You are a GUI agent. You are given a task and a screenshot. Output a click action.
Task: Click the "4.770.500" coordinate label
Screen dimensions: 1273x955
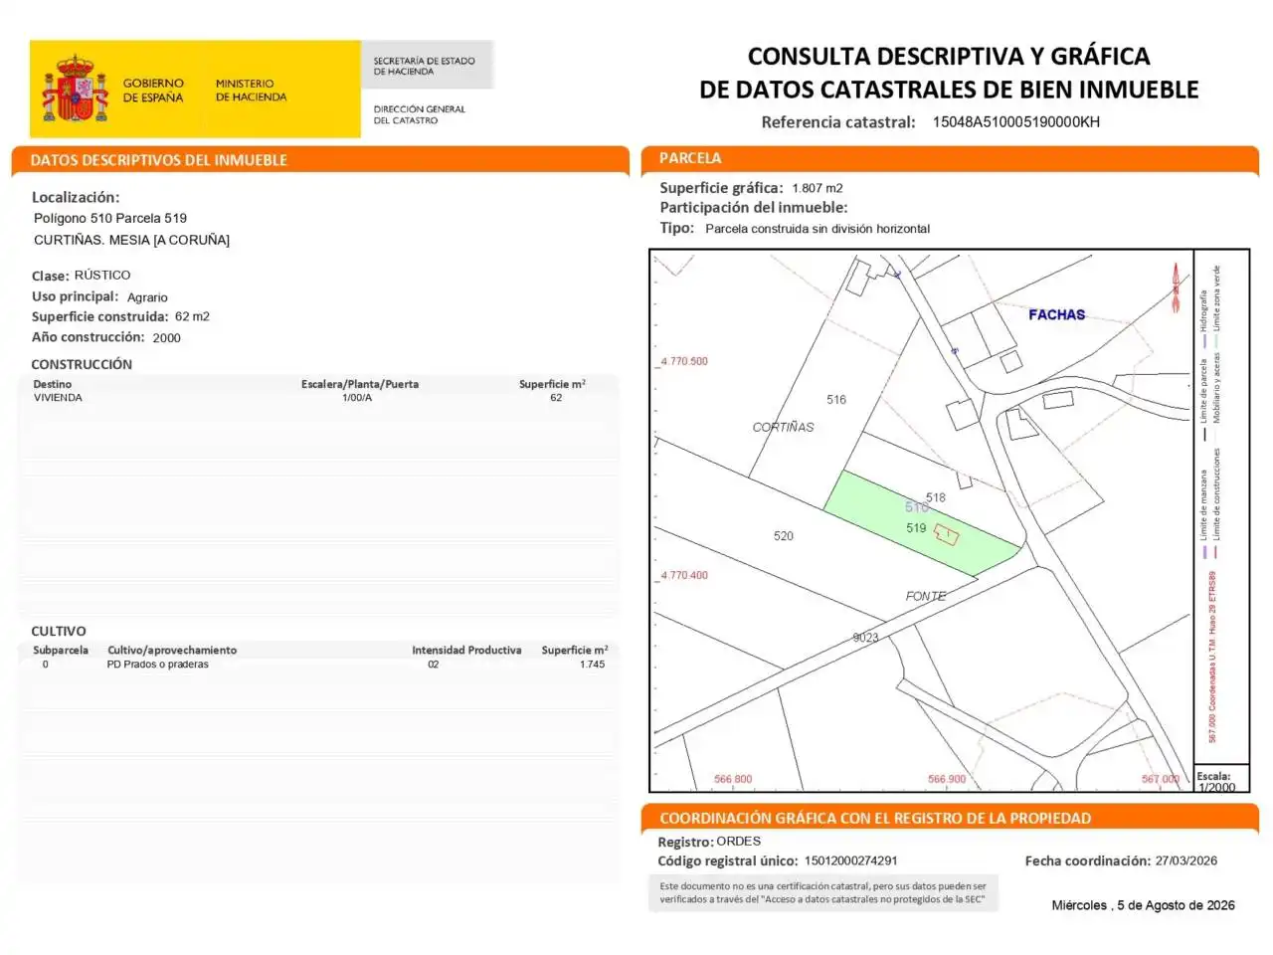coord(684,361)
